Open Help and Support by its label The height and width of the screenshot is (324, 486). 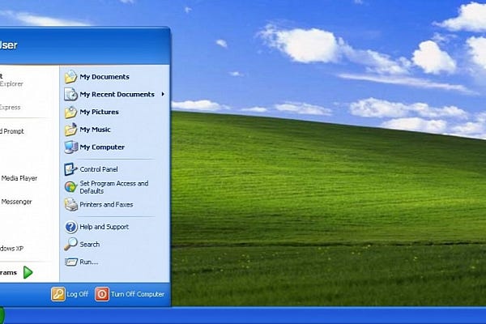click(104, 227)
